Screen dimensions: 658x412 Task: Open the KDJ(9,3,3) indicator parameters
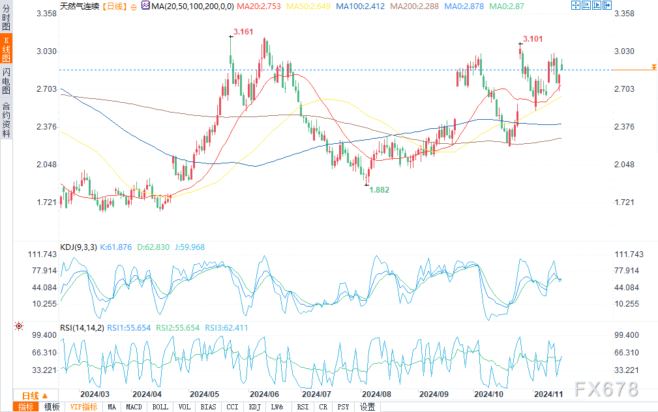78,247
